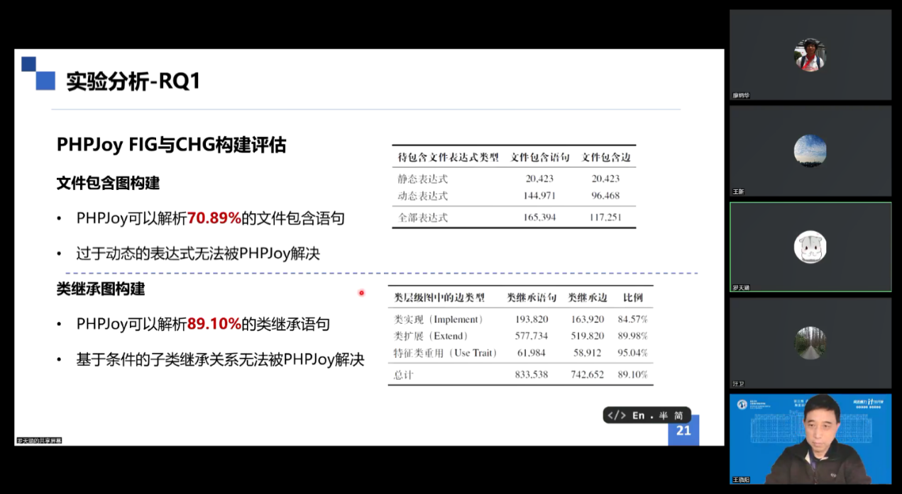Click the blue page number 21 box
The height and width of the screenshot is (494, 902).
pos(683,430)
